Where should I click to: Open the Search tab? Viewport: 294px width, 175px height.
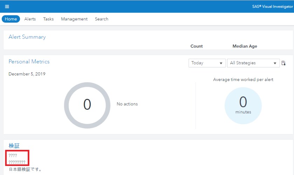[101, 19]
